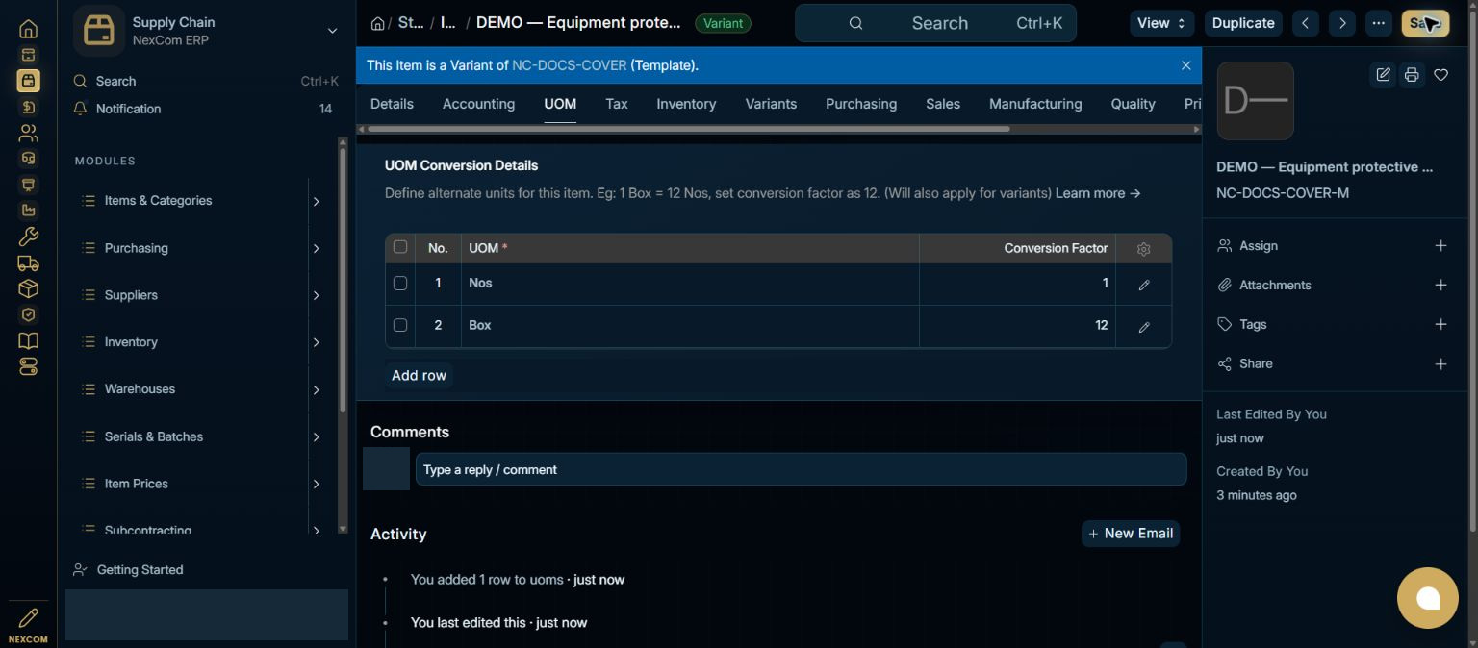1478x648 pixels.
Task: Like the item with heart icon
Action: click(1440, 75)
